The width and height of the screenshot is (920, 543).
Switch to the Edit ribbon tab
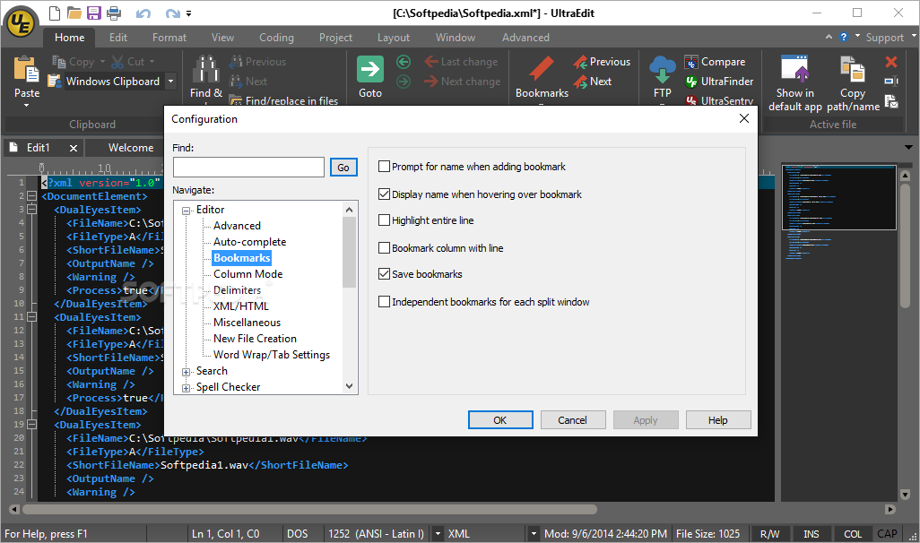tap(118, 38)
